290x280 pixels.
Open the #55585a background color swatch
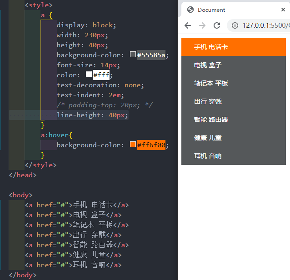pos(133,55)
